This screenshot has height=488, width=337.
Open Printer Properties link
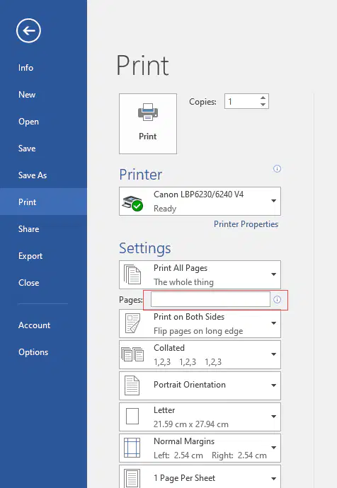coord(246,224)
